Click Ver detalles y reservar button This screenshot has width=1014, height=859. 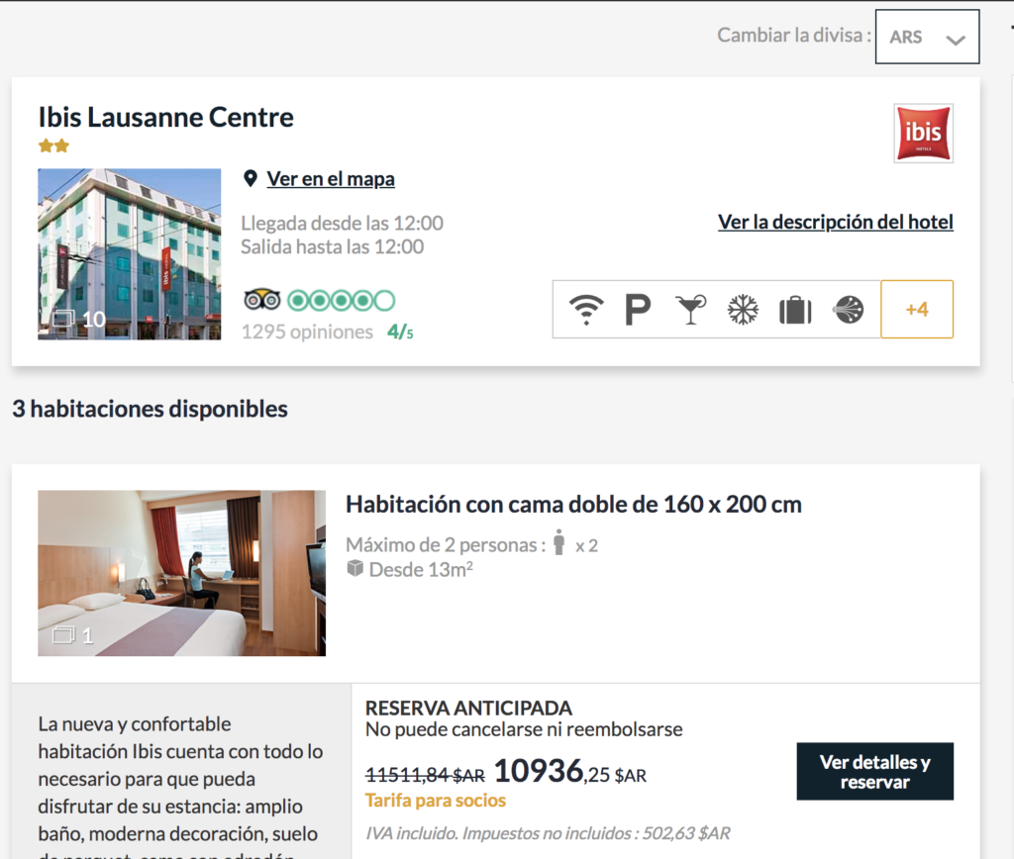(x=875, y=772)
